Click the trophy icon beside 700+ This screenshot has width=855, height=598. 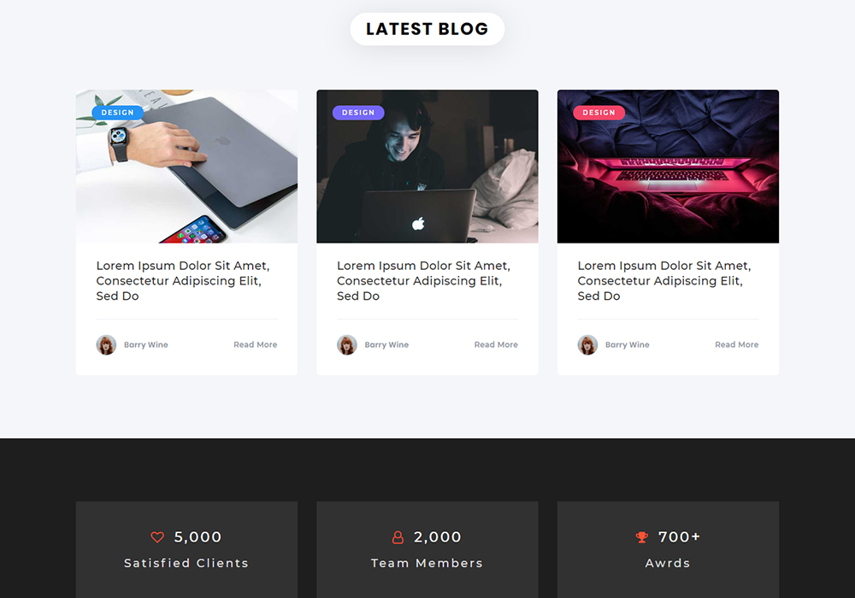tap(642, 537)
